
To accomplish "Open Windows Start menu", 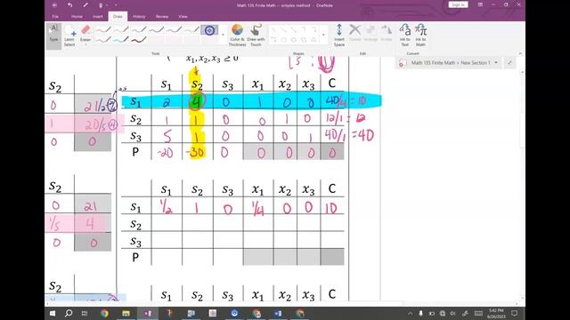I will (53, 314).
